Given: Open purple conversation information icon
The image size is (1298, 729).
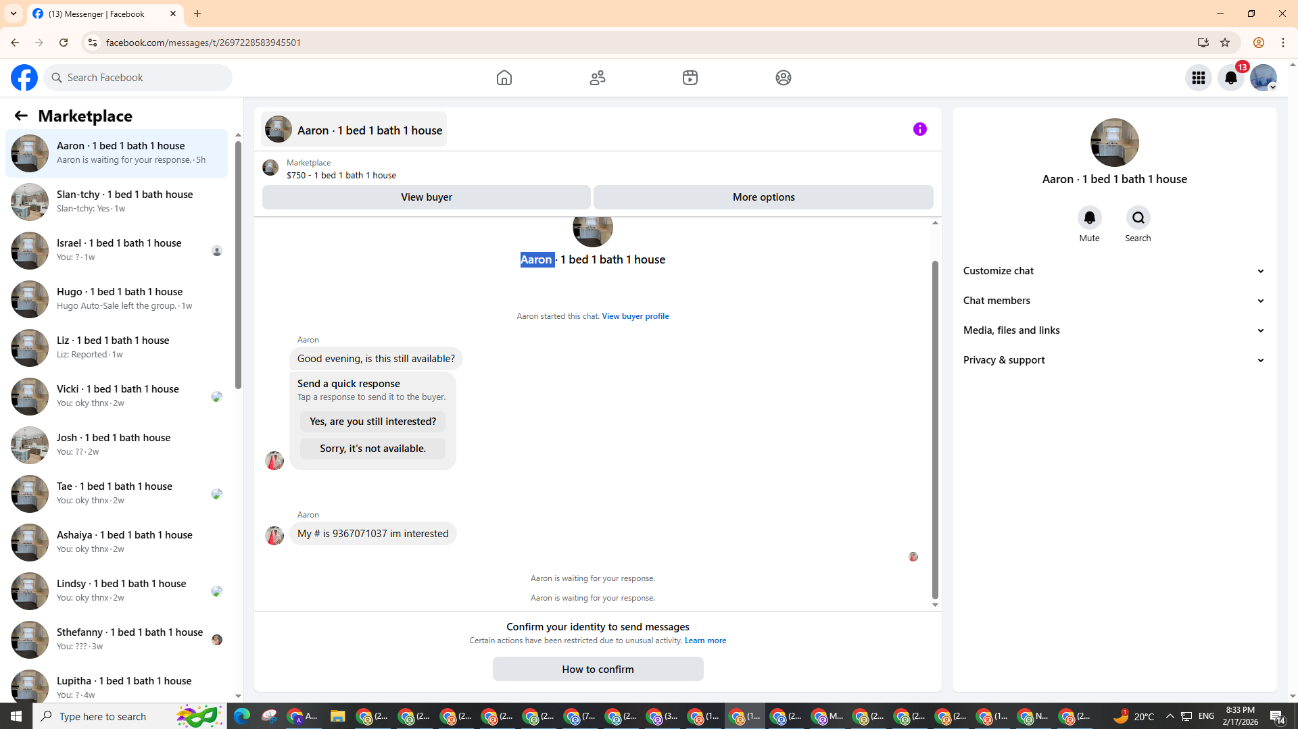Looking at the screenshot, I should (x=920, y=129).
